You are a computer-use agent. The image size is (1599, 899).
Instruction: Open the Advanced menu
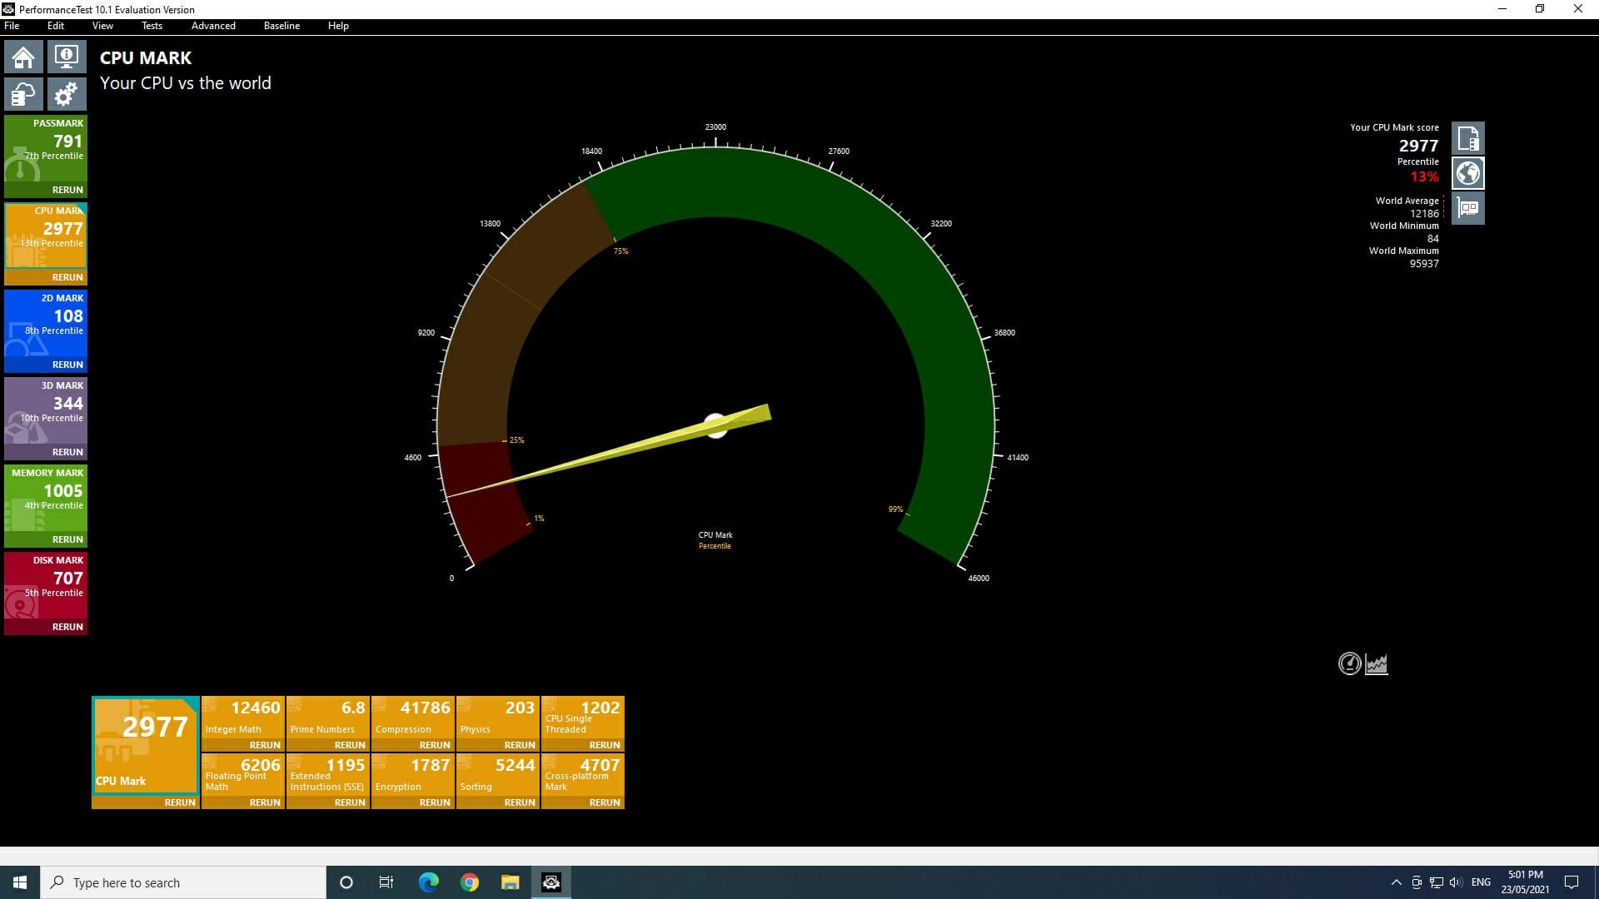(213, 26)
